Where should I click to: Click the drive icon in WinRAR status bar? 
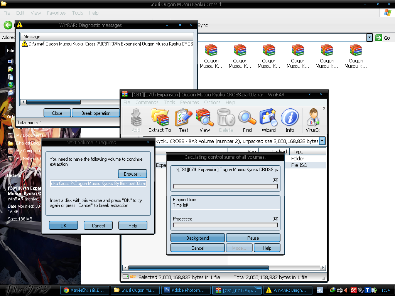(126, 277)
